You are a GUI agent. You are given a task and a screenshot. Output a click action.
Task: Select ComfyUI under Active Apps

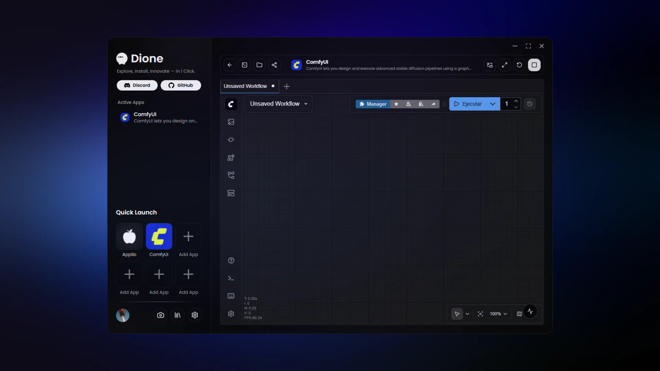(159, 117)
